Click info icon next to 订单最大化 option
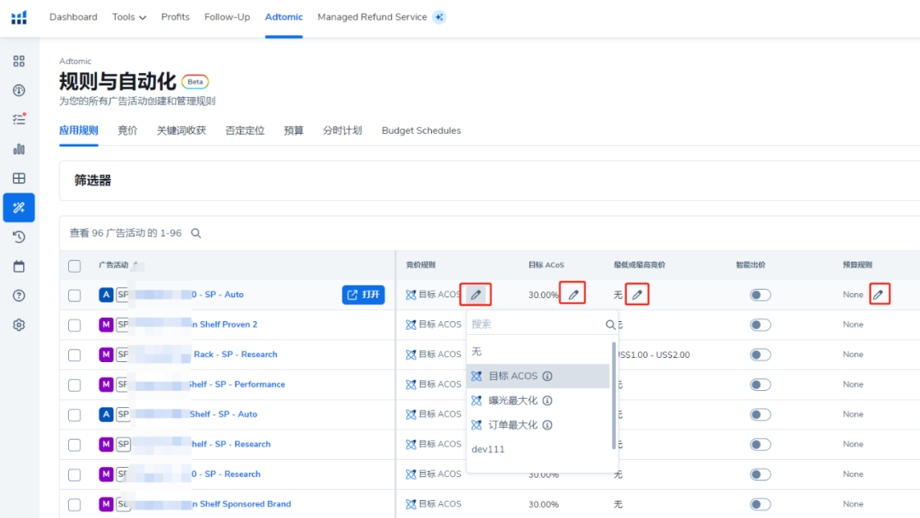920x518 pixels. [x=548, y=425]
